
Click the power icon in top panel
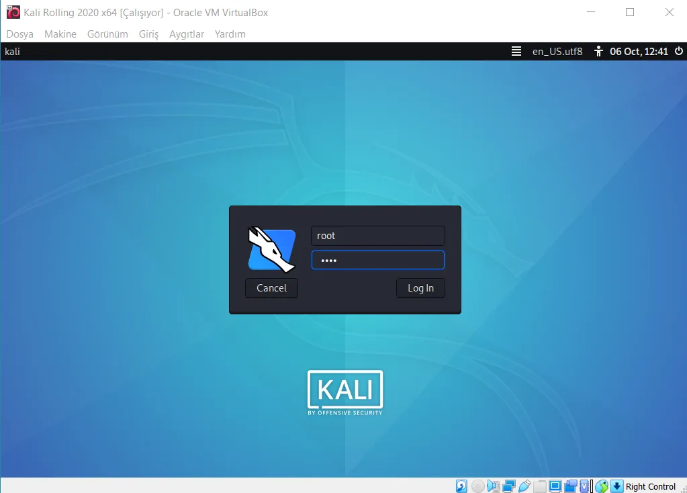(x=679, y=51)
